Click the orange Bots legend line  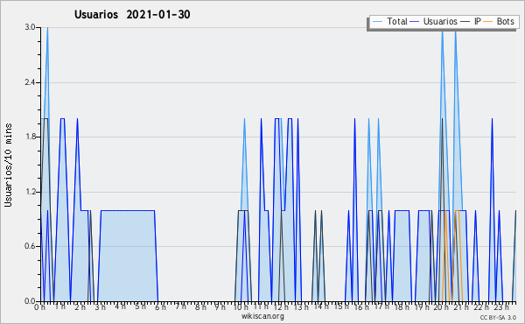(488, 22)
